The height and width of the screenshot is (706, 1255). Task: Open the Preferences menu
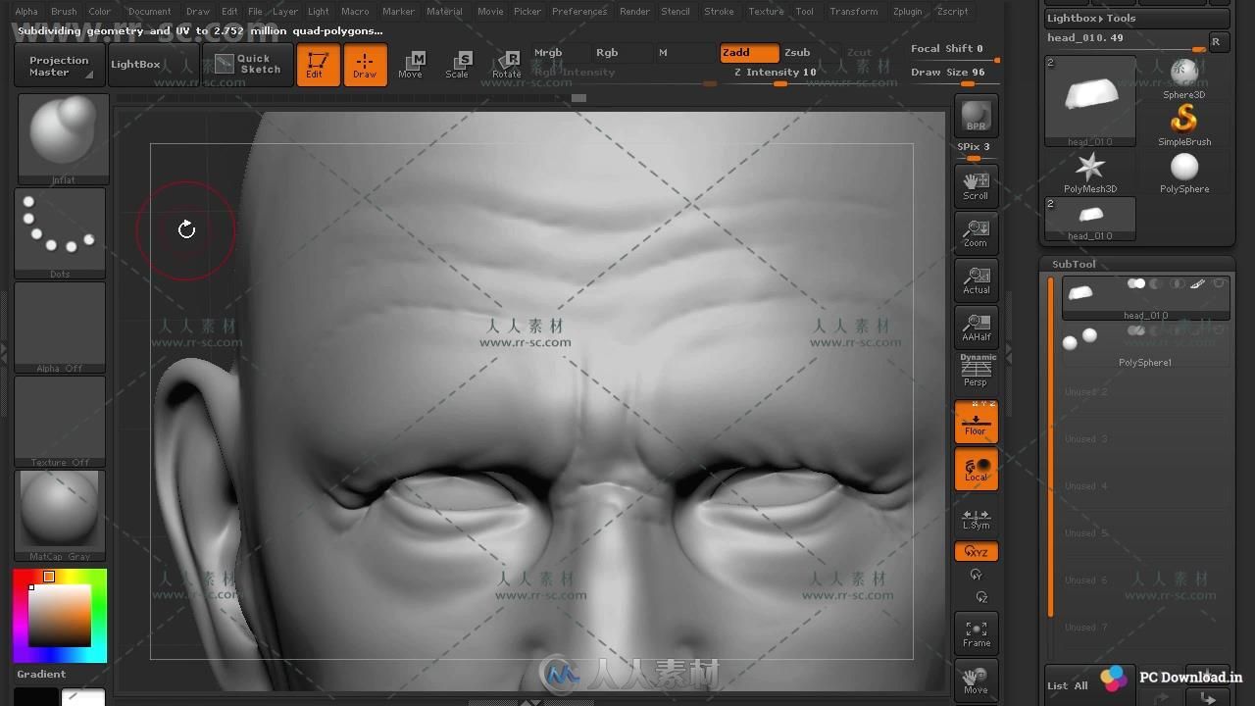[x=579, y=12]
